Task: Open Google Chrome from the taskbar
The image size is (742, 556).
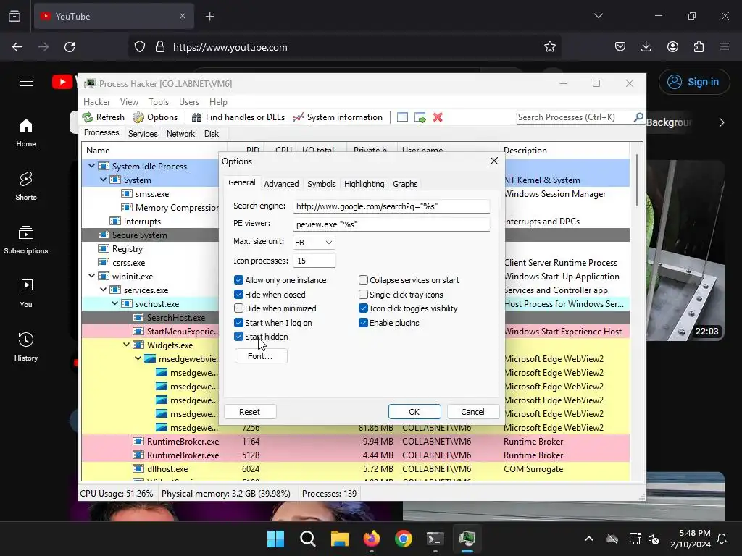Action: (x=403, y=539)
